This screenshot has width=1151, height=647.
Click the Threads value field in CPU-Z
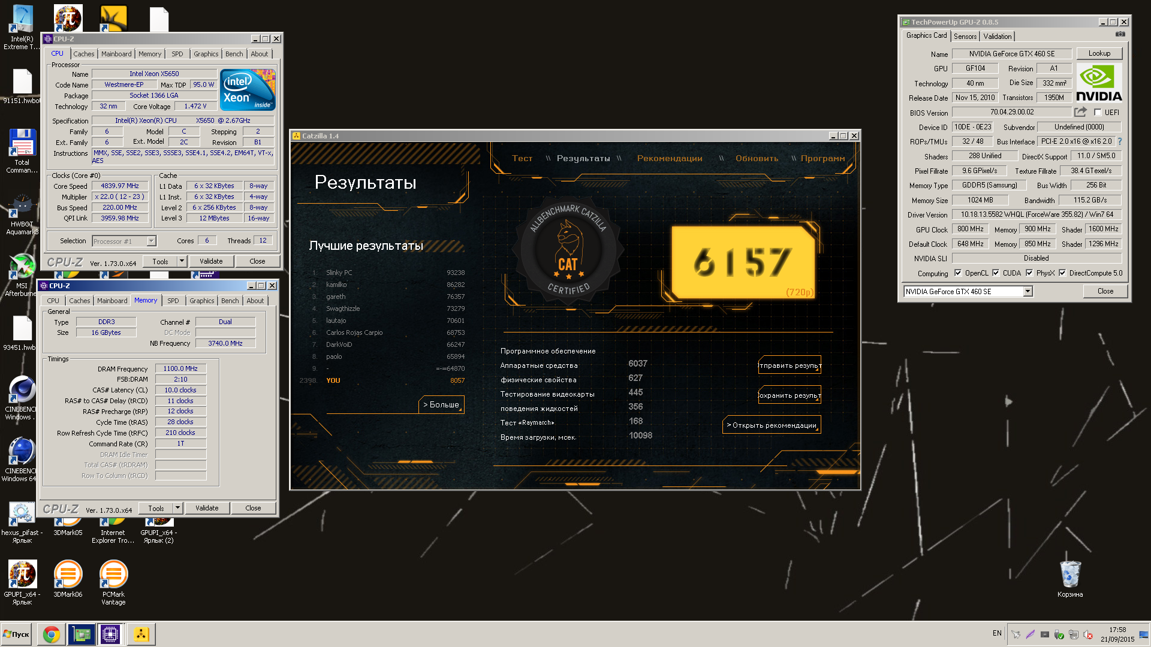tap(263, 241)
